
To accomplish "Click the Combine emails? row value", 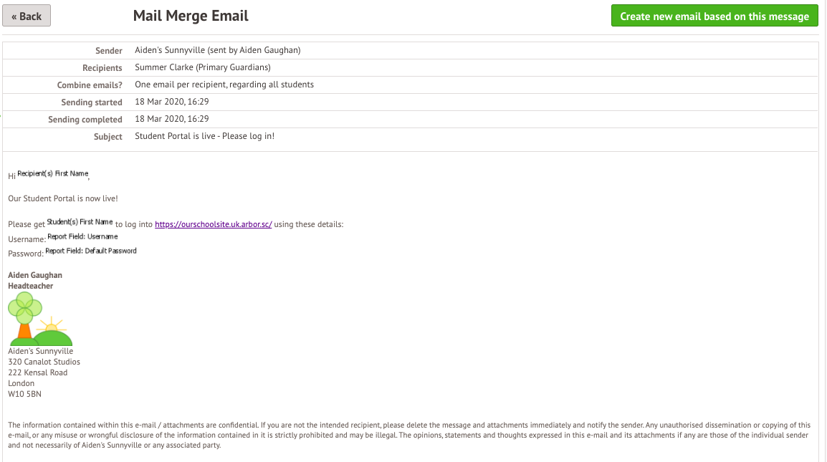I will click(x=224, y=85).
